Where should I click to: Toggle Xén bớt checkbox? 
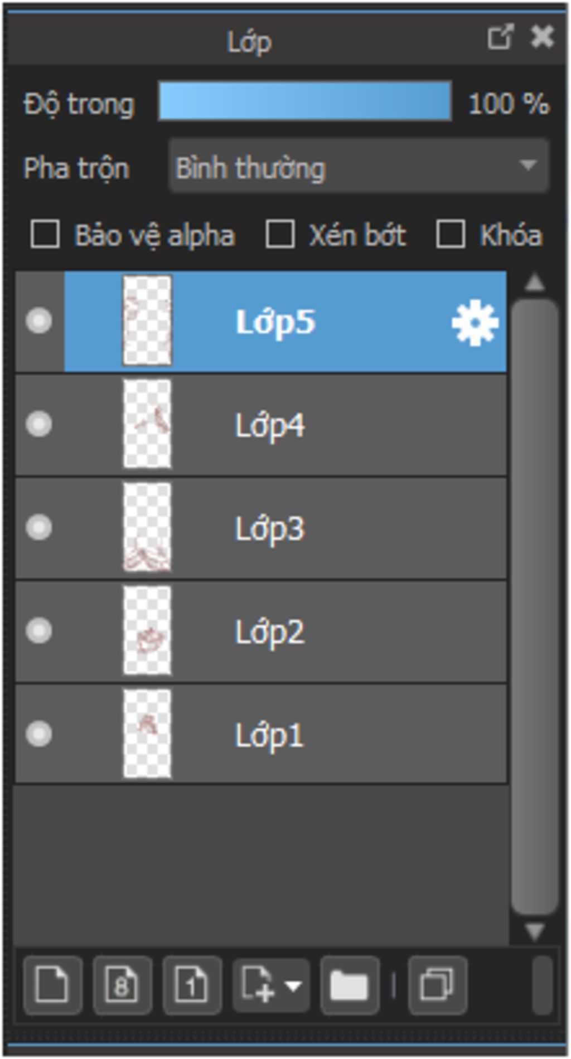click(280, 234)
